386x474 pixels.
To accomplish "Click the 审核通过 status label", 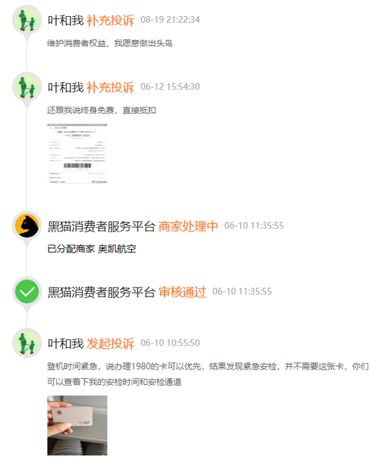I will click(182, 292).
